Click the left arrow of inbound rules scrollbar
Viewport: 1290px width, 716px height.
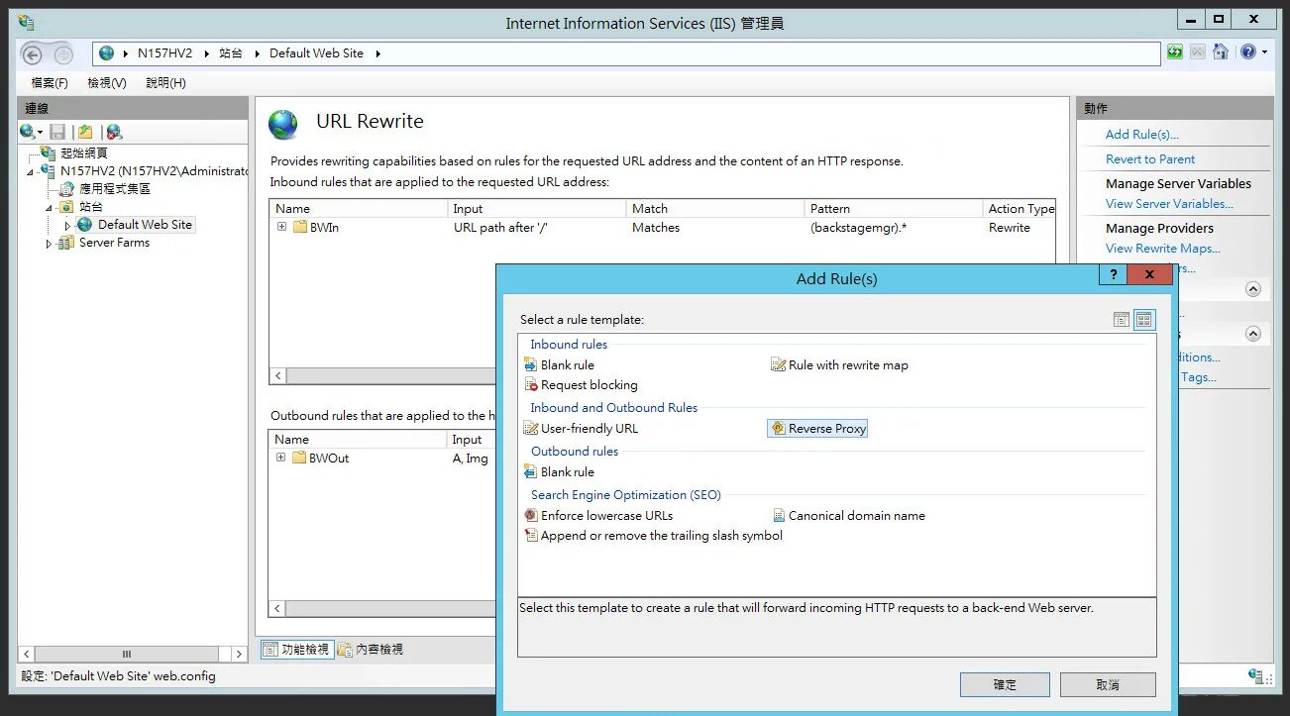(278, 376)
